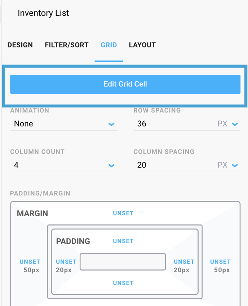Click the inner padding content box
Screen dimensions: 248x306
(123, 262)
